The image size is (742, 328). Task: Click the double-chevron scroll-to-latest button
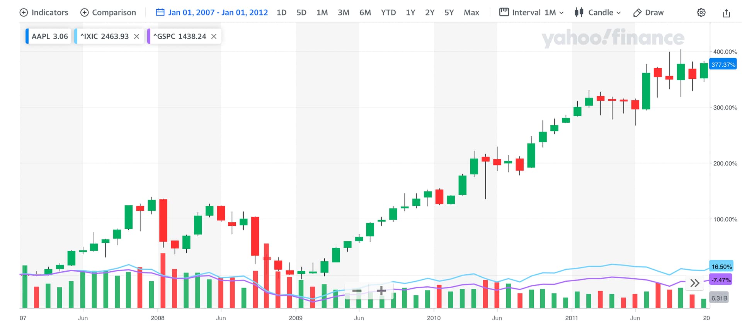pyautogui.click(x=695, y=283)
